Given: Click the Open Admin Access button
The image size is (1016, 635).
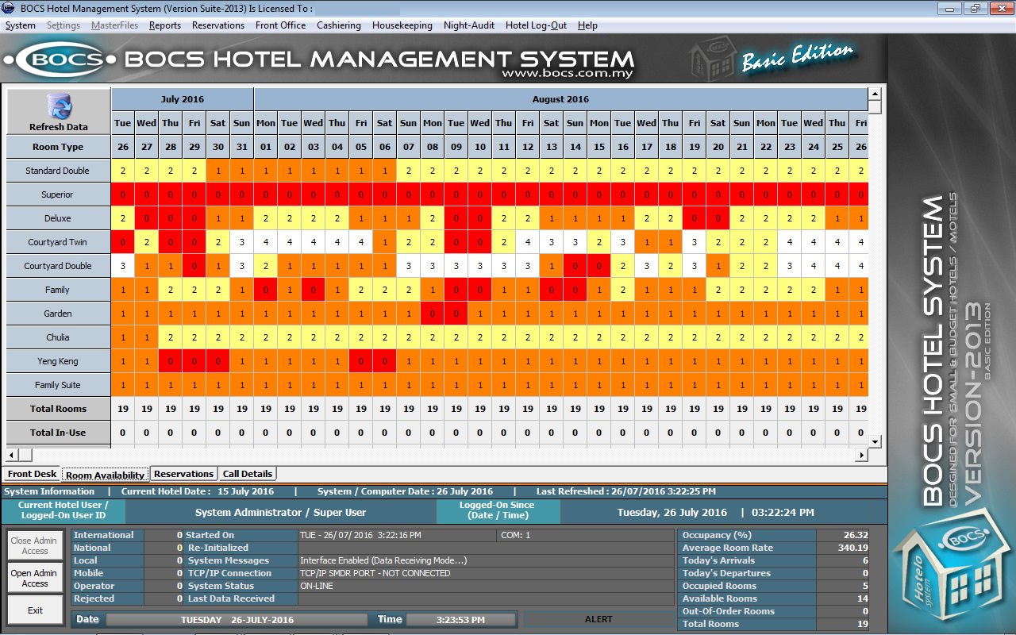Looking at the screenshot, I should [x=34, y=578].
